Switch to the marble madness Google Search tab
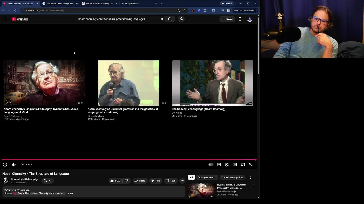Screen dimensions: 364x204 (60, 3)
